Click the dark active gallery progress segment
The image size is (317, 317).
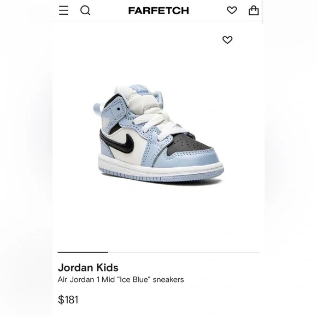[x=83, y=253]
